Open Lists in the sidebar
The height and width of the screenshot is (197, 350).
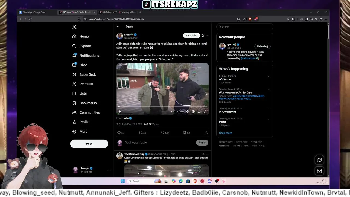80,94
